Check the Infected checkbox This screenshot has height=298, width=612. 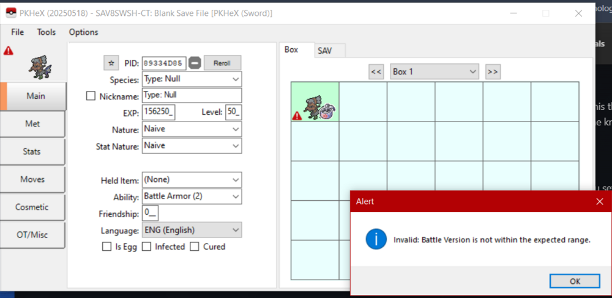[x=147, y=247]
